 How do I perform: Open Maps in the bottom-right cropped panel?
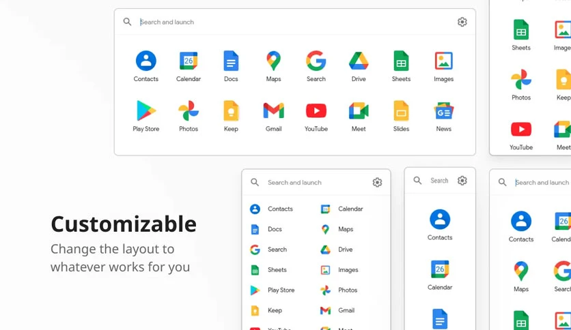click(521, 277)
